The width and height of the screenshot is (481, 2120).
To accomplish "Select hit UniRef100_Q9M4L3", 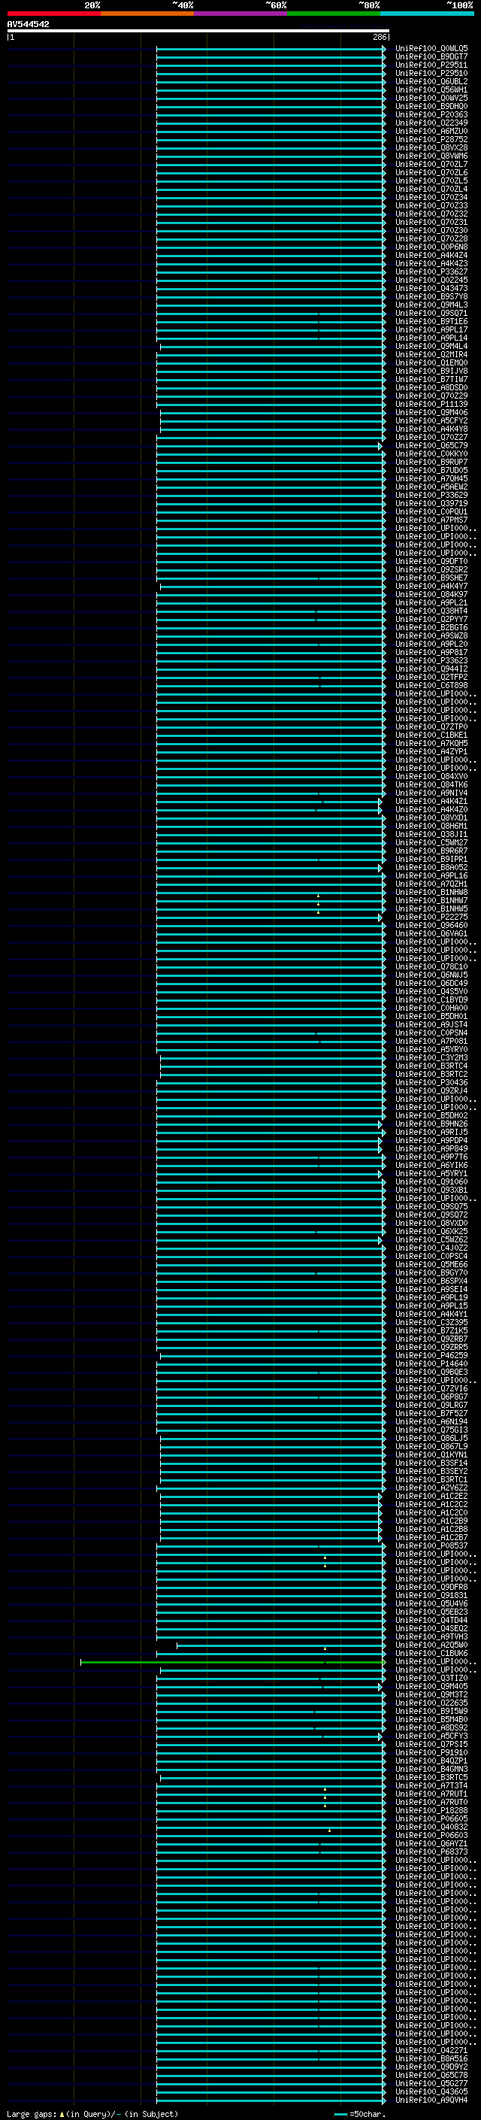I will click(431, 305).
